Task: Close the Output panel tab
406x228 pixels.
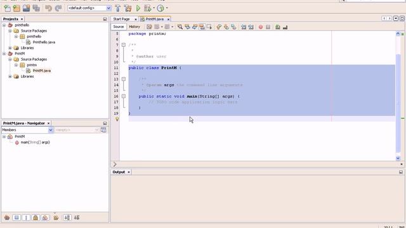Action: pyautogui.click(x=129, y=172)
